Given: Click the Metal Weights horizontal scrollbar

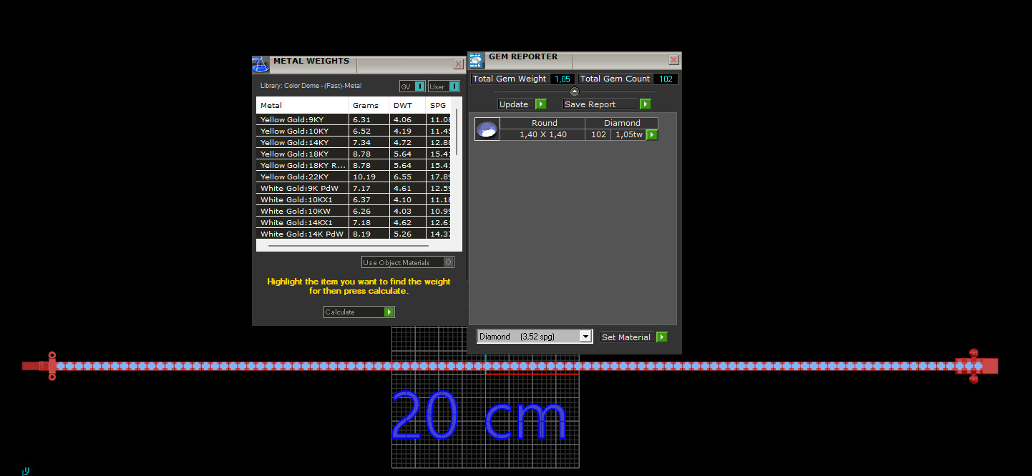Looking at the screenshot, I should (x=348, y=245).
